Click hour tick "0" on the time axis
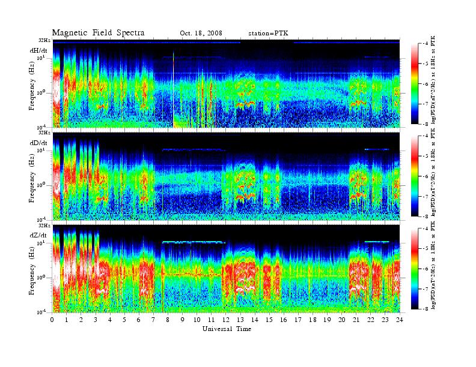Viewport: 476px width, 367px height. pyautogui.click(x=52, y=320)
